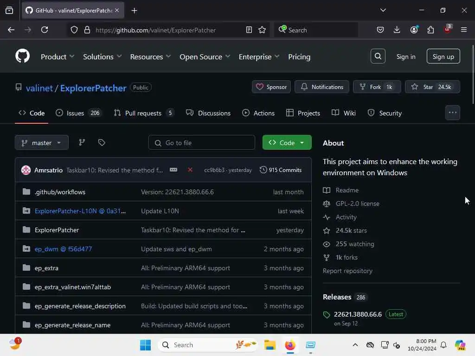The height and width of the screenshot is (356, 475).
Task: Open tracking protection shield icon
Action: click(74, 30)
